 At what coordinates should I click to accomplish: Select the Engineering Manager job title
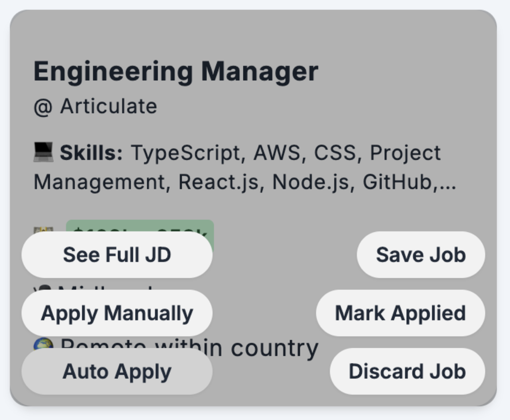(175, 70)
